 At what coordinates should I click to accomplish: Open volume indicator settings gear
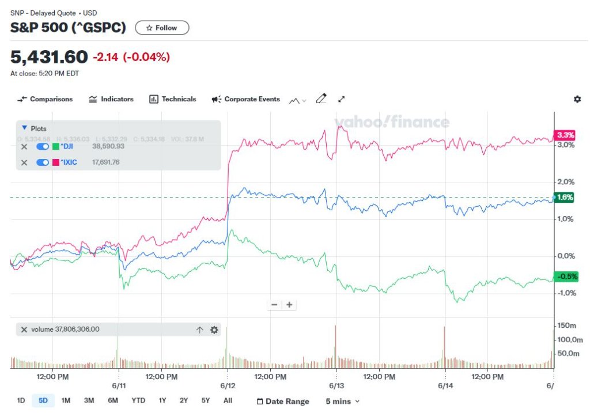(214, 330)
